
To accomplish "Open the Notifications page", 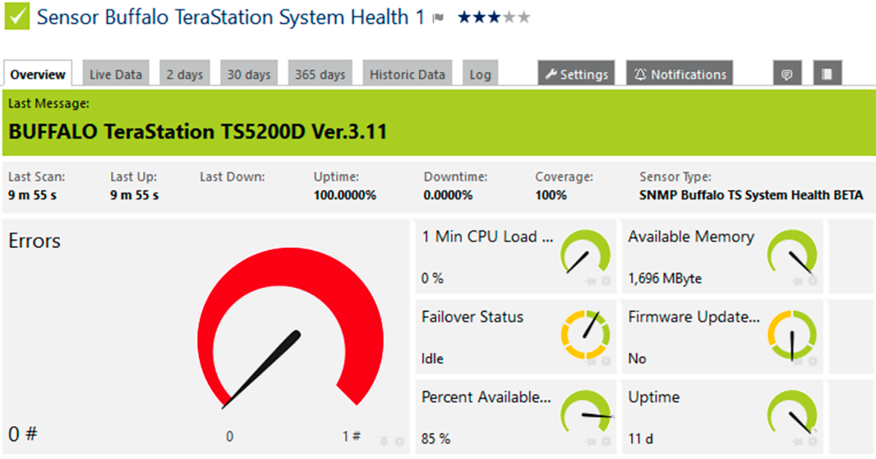I will (679, 74).
